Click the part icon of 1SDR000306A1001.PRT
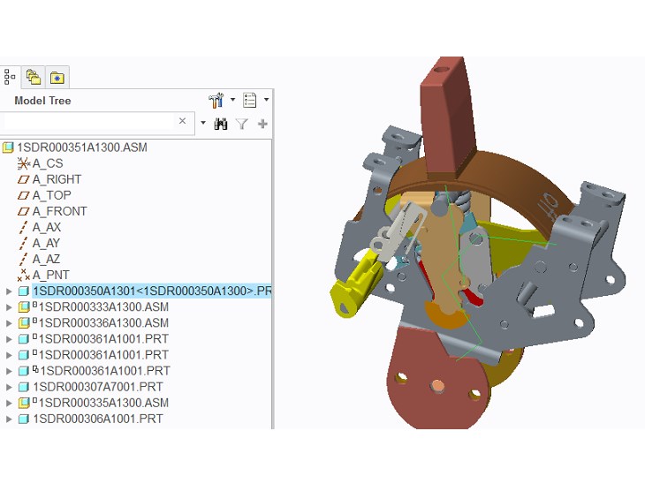 click(x=24, y=419)
